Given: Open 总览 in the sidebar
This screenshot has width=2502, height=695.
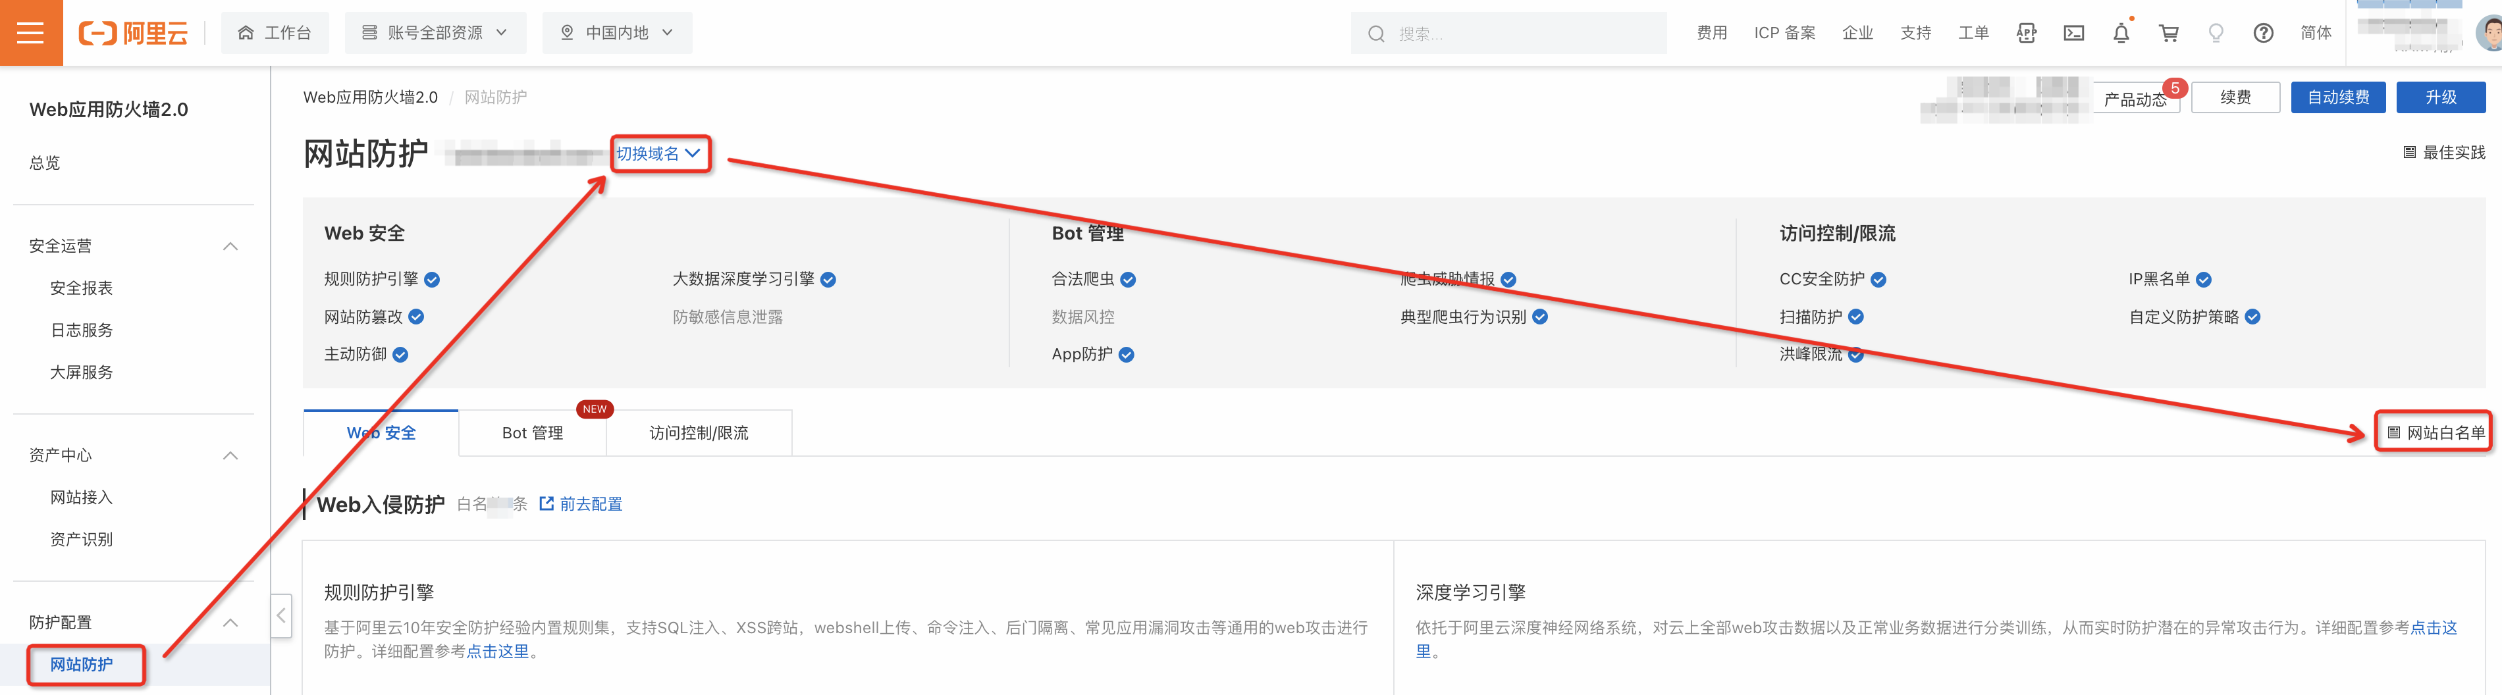Looking at the screenshot, I should 45,163.
